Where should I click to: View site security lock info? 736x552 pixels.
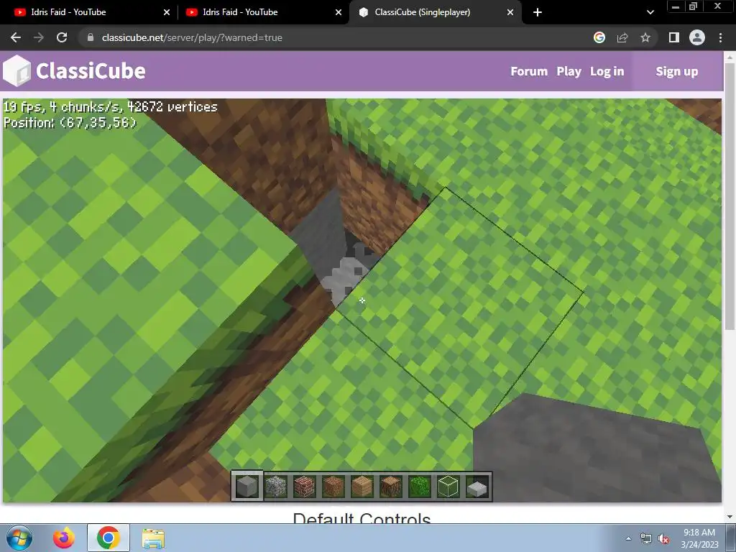91,37
